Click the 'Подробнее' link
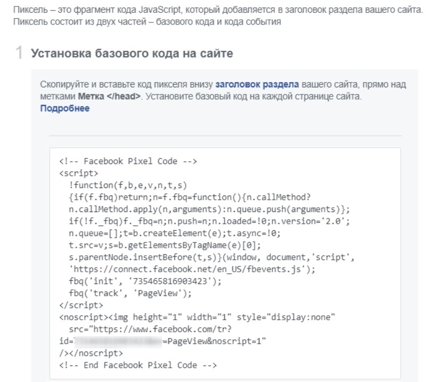426x382 pixels. click(x=64, y=108)
